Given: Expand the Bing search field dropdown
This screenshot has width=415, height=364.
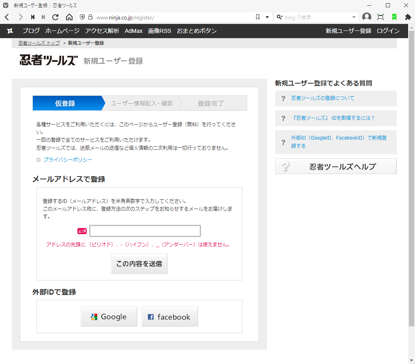Looking at the screenshot, I should (354, 17).
